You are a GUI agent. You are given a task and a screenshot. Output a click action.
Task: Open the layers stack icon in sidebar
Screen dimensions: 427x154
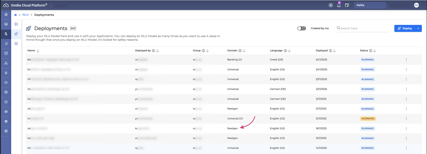click(x=6, y=24)
